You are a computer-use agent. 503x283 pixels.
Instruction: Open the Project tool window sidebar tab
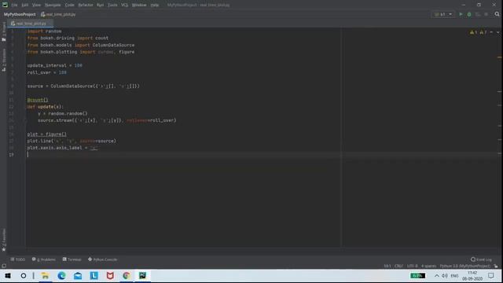point(4,32)
